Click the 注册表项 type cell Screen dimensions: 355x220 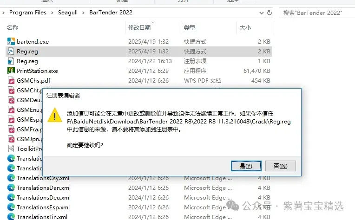[195, 61]
